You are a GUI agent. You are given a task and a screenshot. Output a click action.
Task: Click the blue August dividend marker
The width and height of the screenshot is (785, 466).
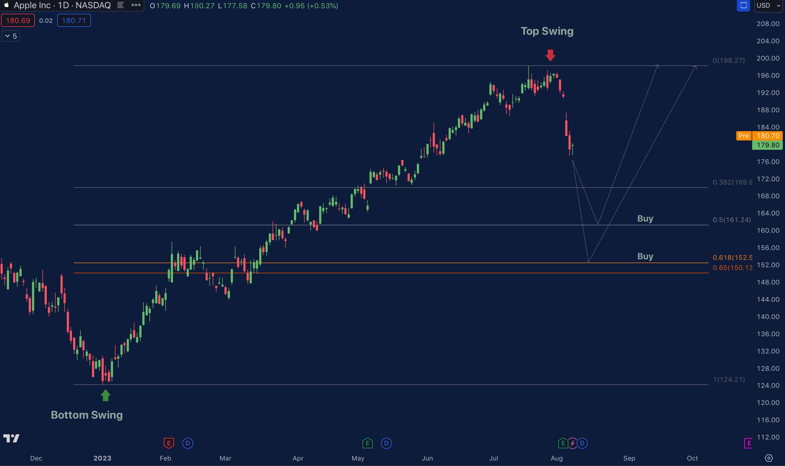(582, 443)
